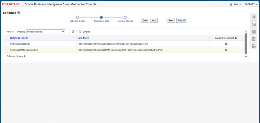Cancel the schedule editing
The image size is (260, 123).
pos(181,20)
